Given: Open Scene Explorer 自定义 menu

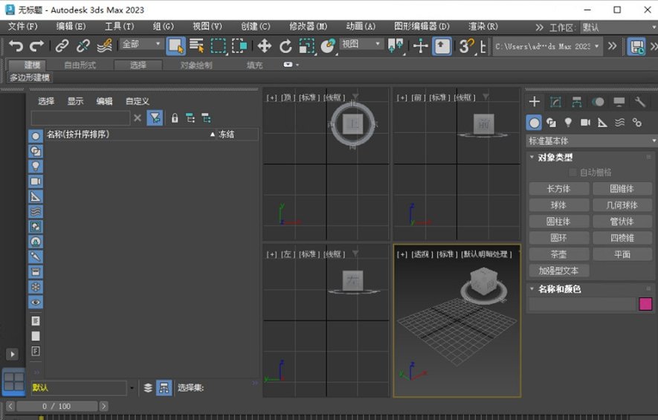Looking at the screenshot, I should (x=138, y=101).
